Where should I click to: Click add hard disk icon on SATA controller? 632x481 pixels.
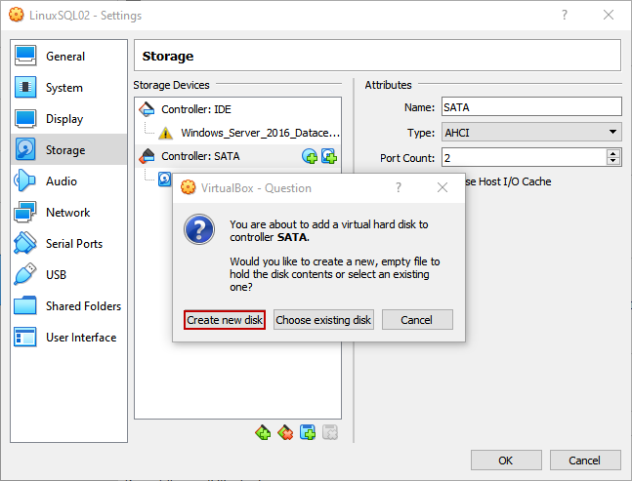click(x=329, y=156)
